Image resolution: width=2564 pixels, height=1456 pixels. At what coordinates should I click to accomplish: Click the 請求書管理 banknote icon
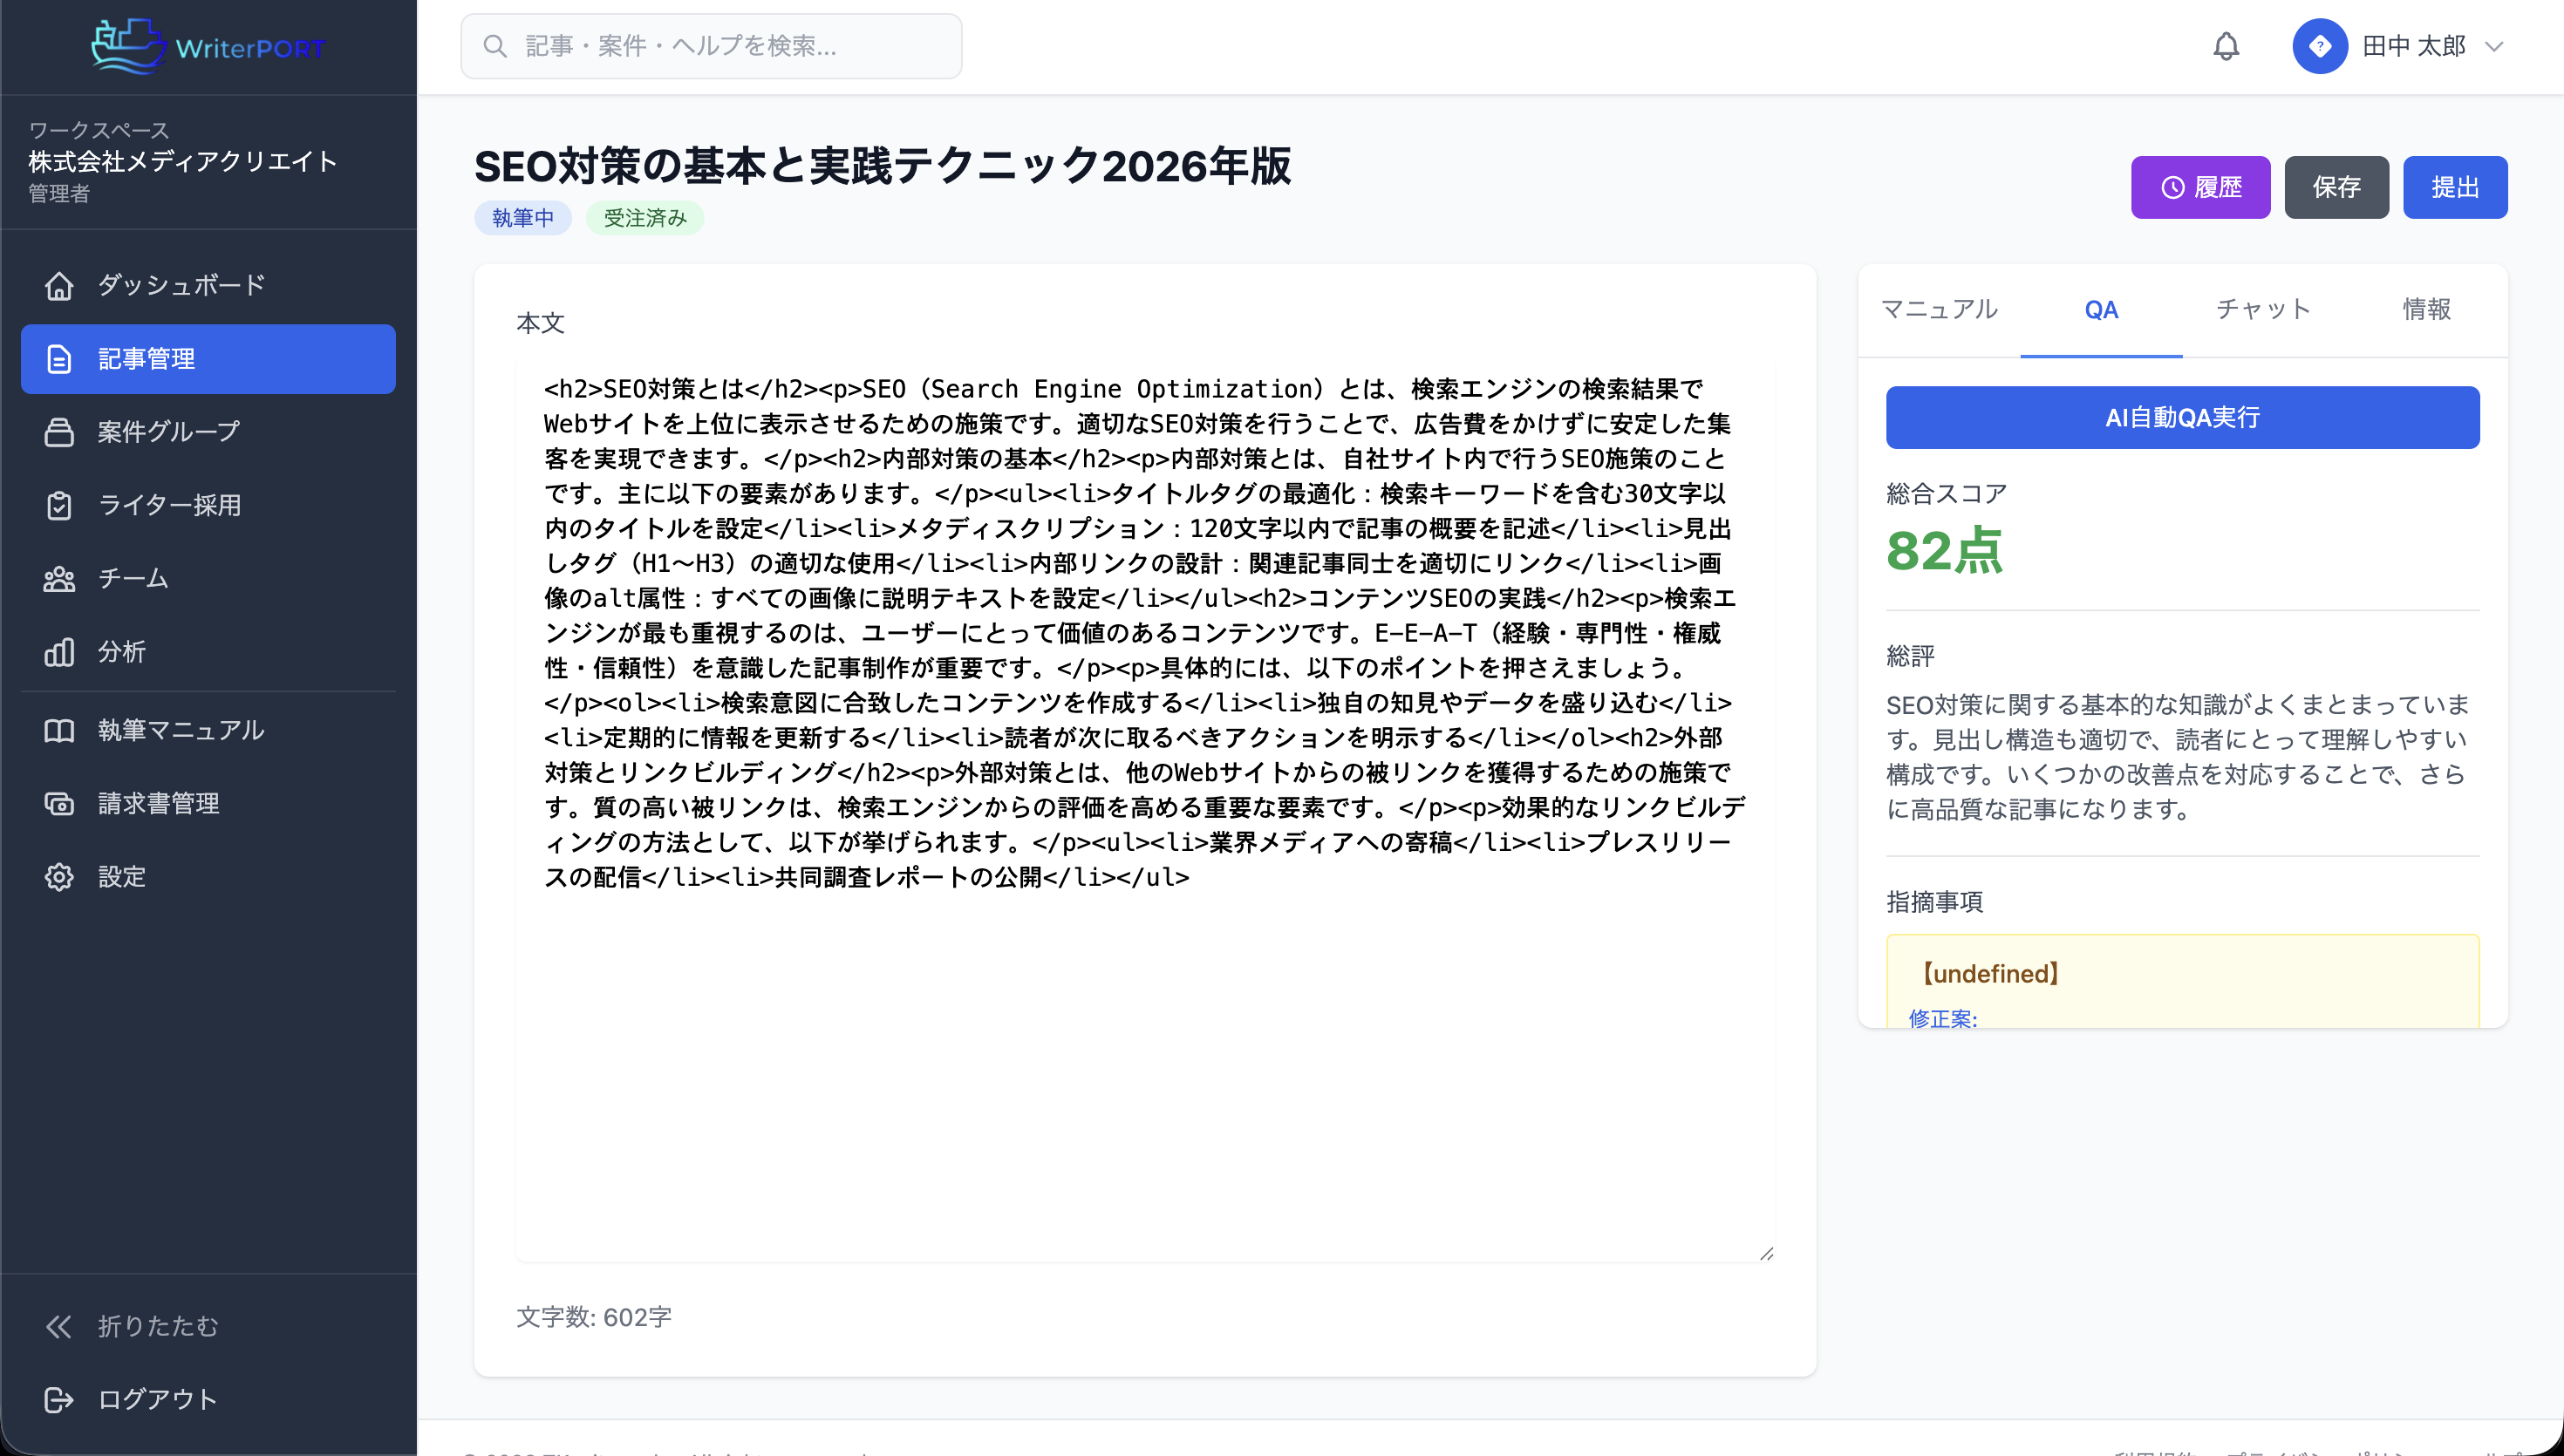pos(59,804)
